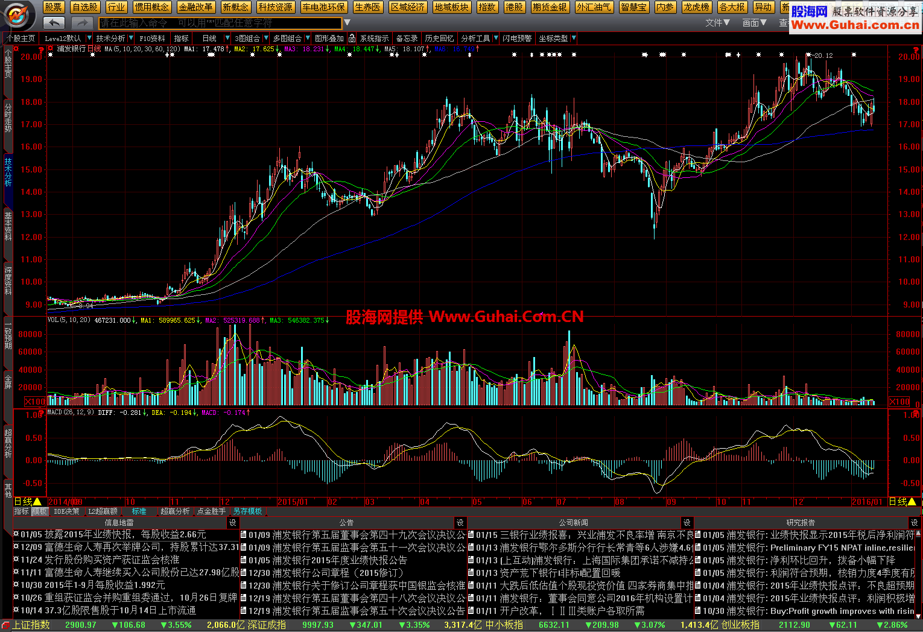Click the chart-header gear icon left of 浦发银行
This screenshot has width=923, height=632.
coord(51,48)
